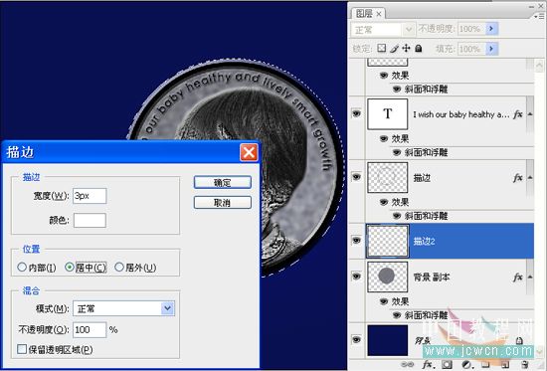Open Layers panel blend mode 正常 dropdown
Image resolution: width=547 pixels, height=371 pixels.
pos(383,29)
